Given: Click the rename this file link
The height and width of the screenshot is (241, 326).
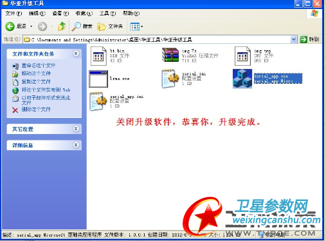Looking at the screenshot, I should click(39, 65).
